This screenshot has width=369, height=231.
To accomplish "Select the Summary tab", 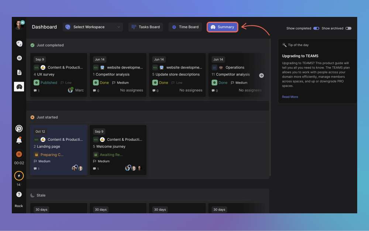I will (x=223, y=27).
